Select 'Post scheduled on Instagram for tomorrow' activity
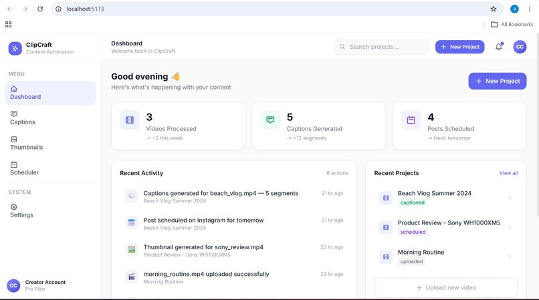Image resolution: width=539 pixels, height=300 pixels. [234, 223]
